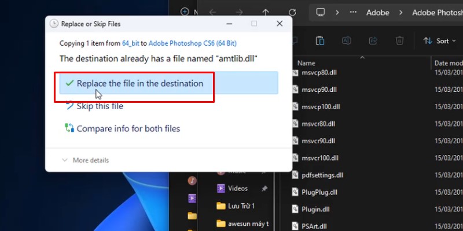Click Adobe in the breadcrumb path
Screen dimensions: 463x231
pyautogui.click(x=377, y=12)
